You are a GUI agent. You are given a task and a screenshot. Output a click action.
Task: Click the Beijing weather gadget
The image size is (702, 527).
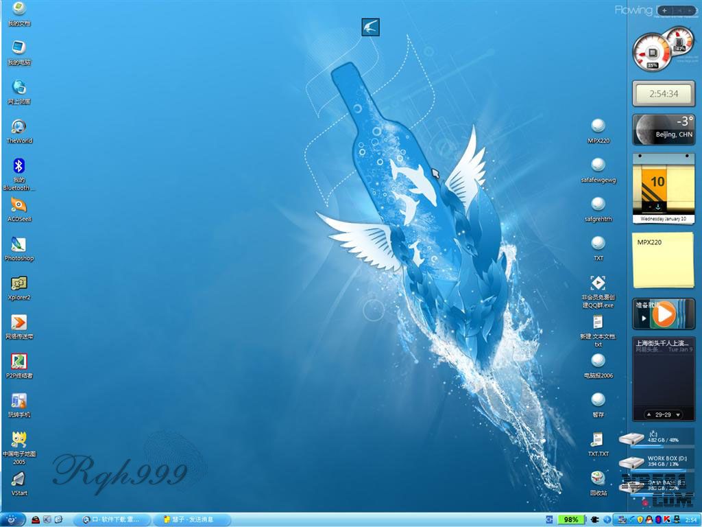[x=663, y=130]
